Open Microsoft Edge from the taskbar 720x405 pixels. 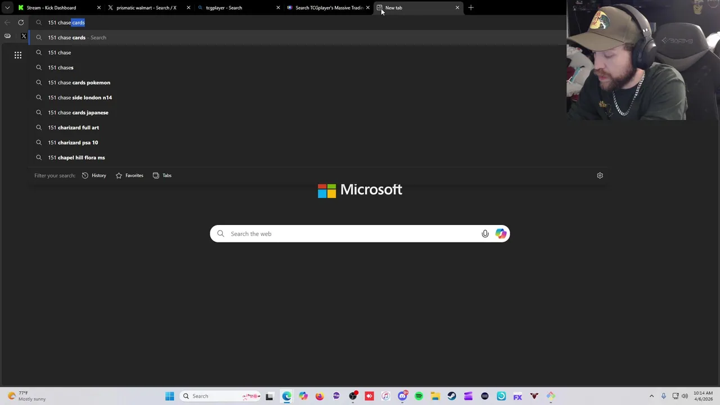(287, 396)
